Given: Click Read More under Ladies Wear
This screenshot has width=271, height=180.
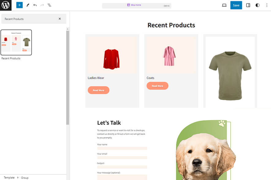Looking at the screenshot, I should [98, 90].
